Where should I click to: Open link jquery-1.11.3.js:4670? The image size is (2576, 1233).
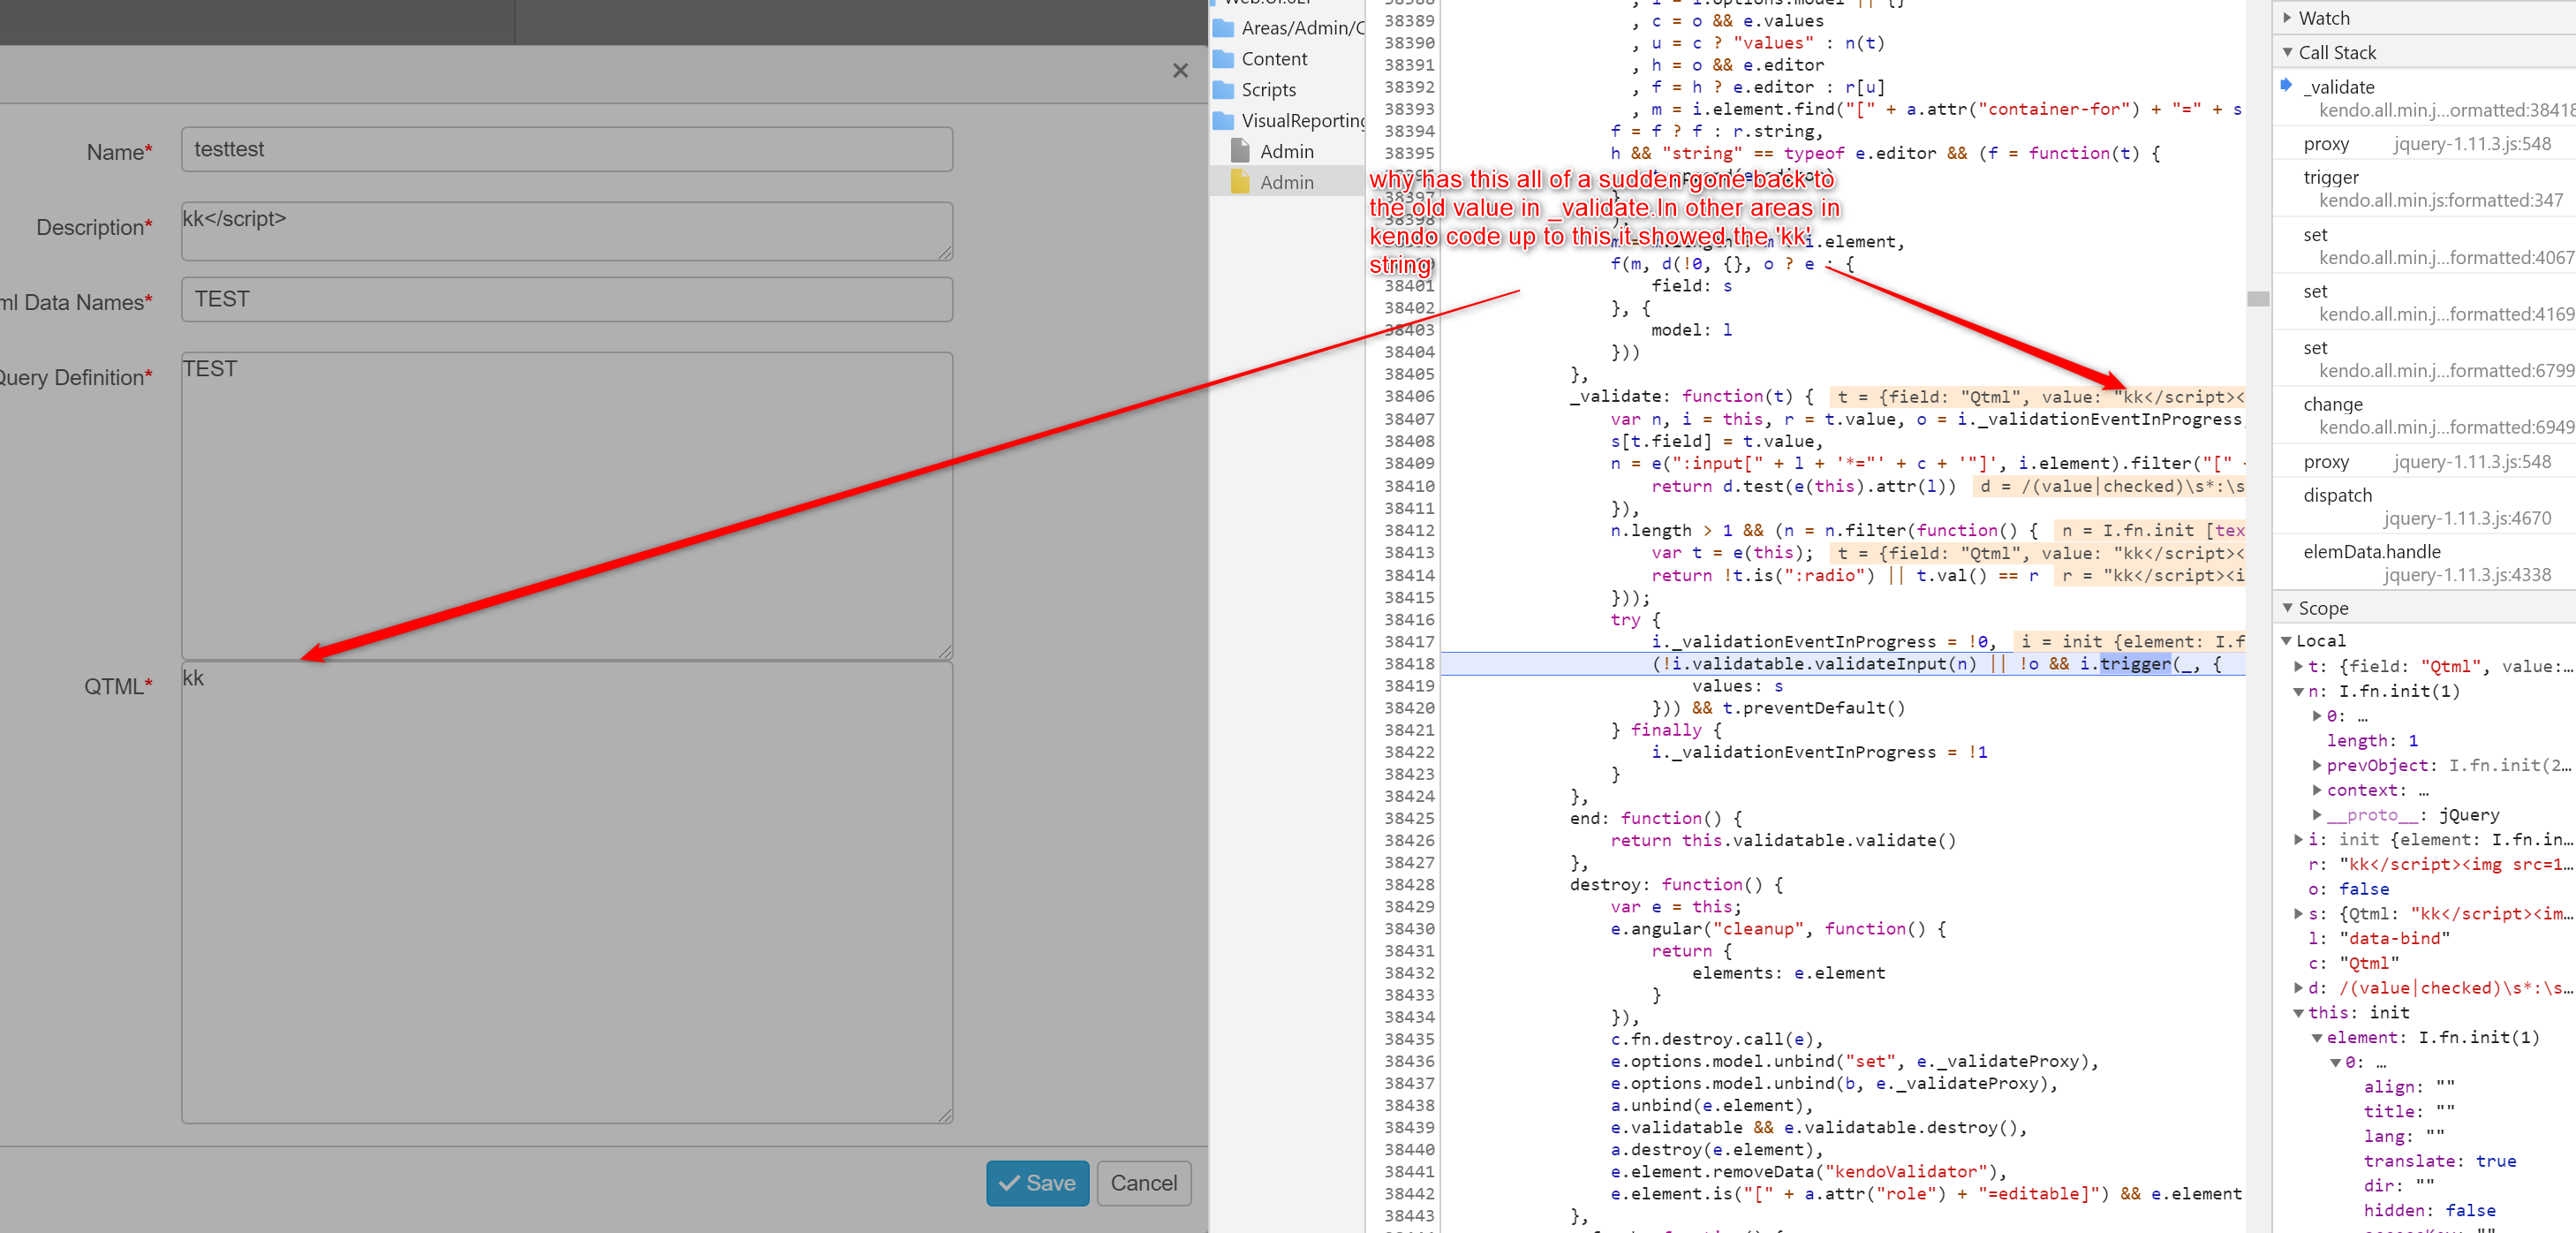coord(2467,518)
